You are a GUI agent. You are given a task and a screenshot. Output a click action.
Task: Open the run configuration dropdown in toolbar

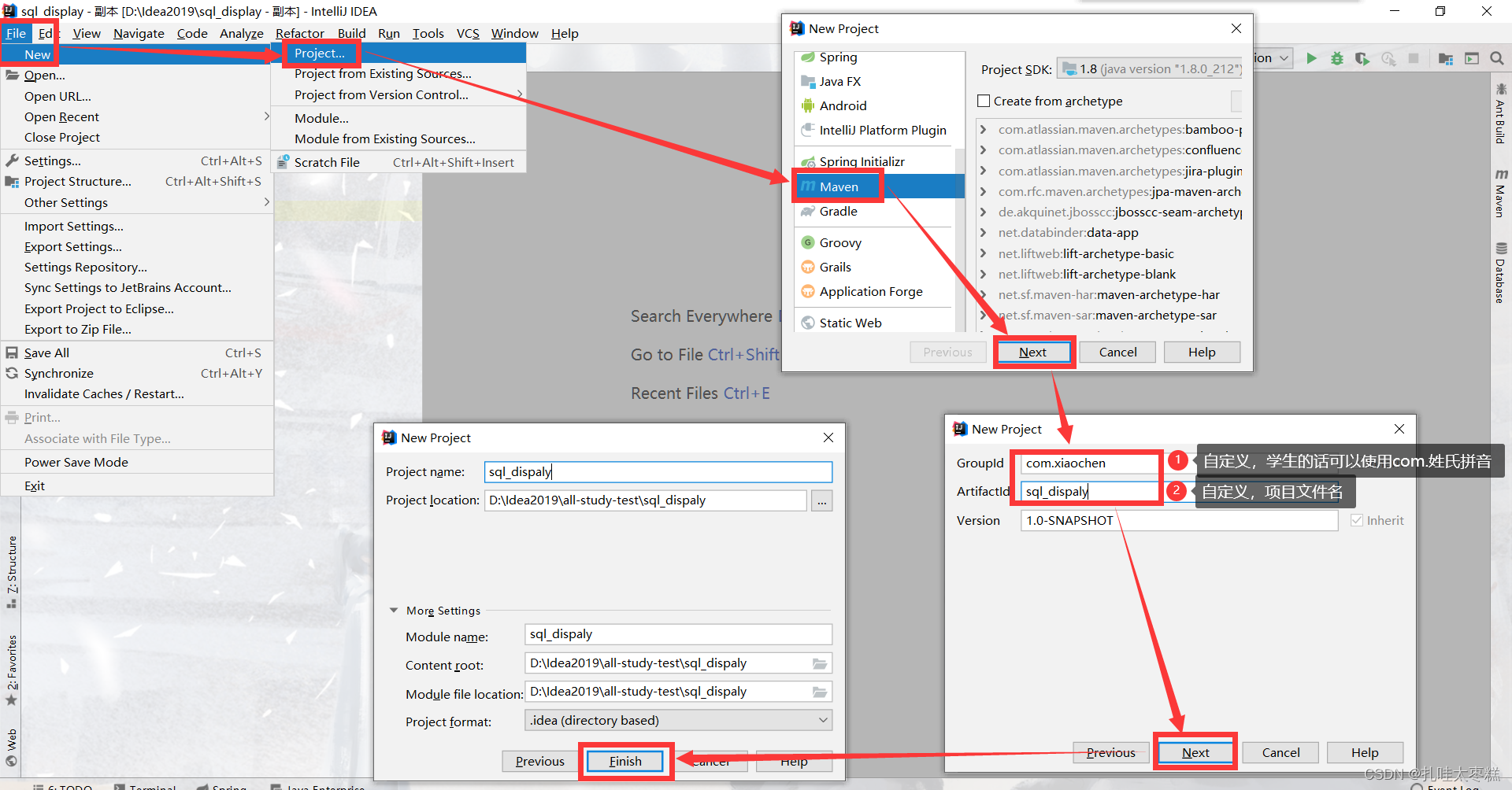click(x=1273, y=58)
